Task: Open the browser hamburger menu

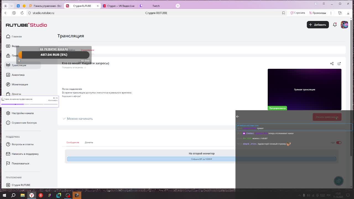Action: pyautogui.click(x=324, y=4)
